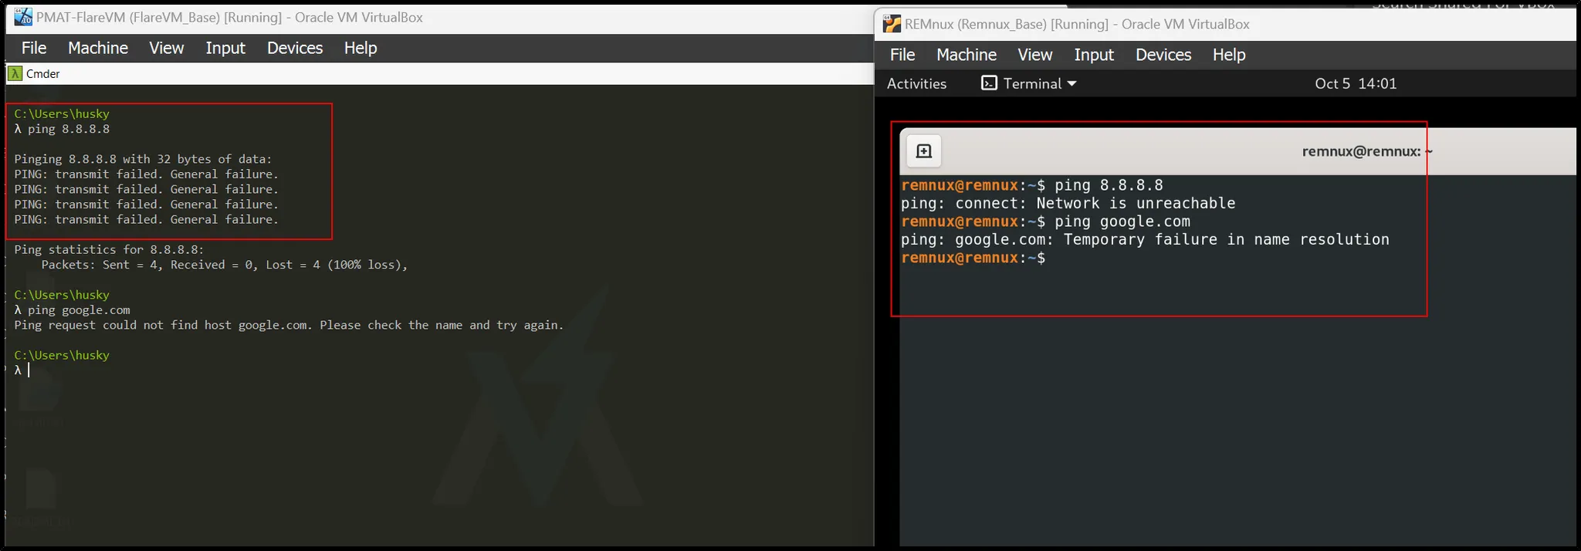Open the View menu in FlareVM window

pos(167,48)
